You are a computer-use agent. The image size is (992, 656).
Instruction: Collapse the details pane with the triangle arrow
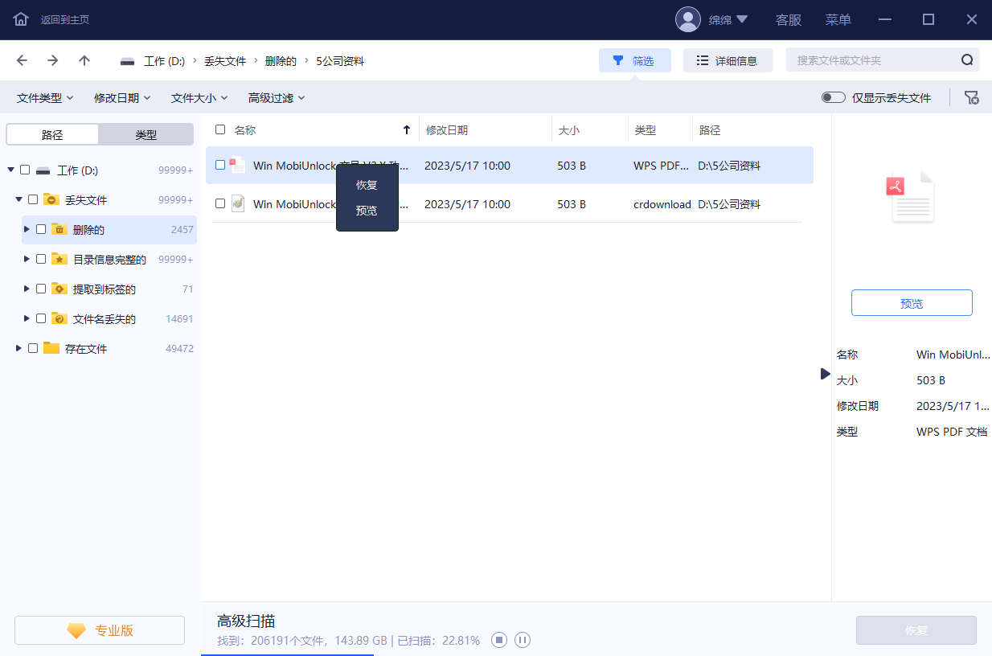(825, 374)
